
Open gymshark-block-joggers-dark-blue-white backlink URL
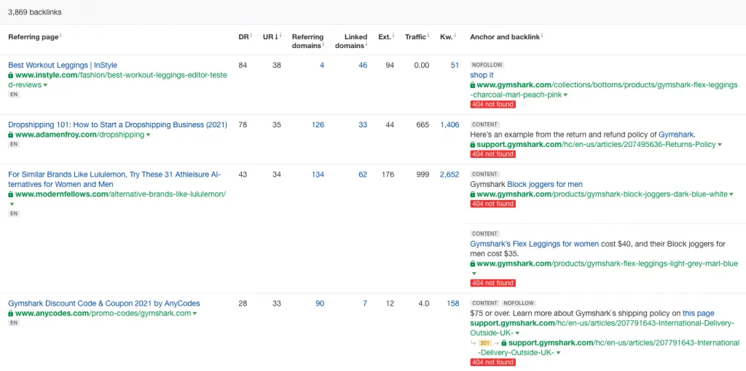(602, 194)
